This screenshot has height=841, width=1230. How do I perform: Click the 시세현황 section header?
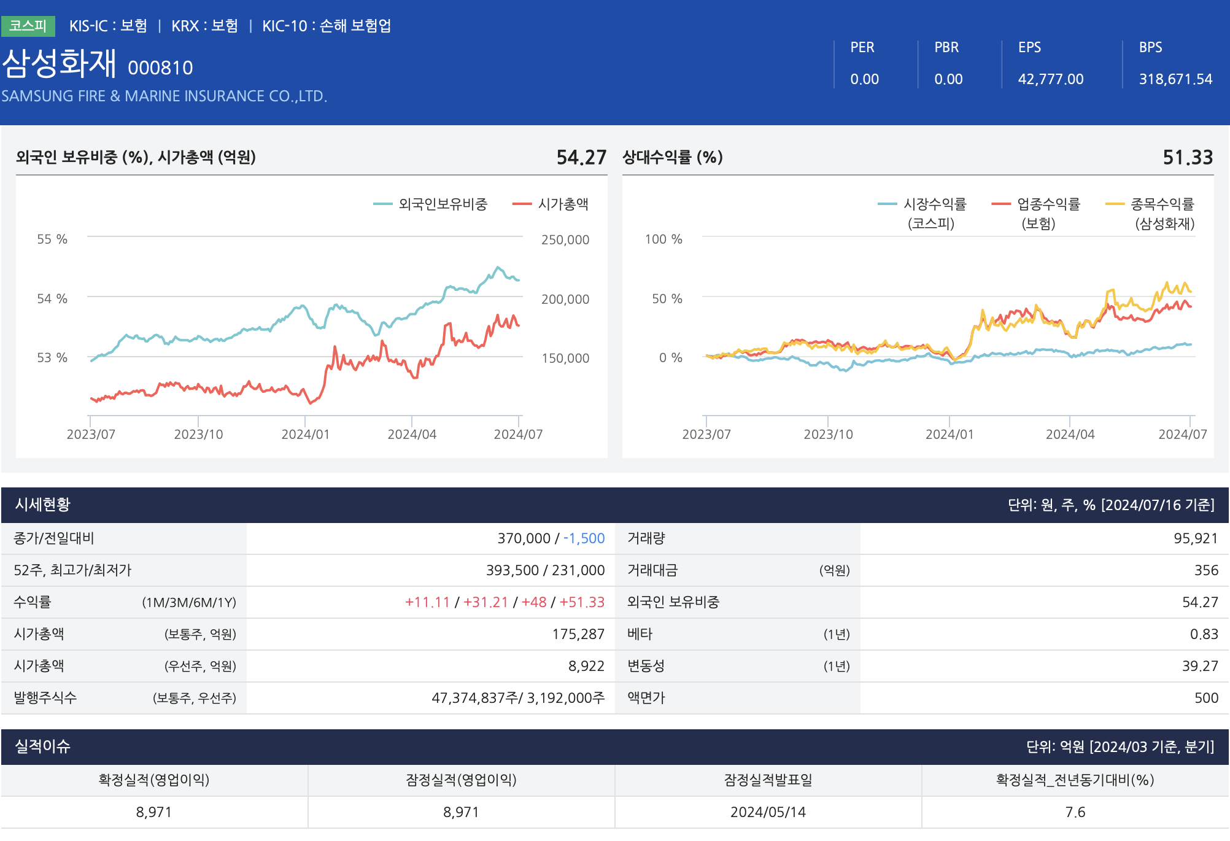coord(43,505)
